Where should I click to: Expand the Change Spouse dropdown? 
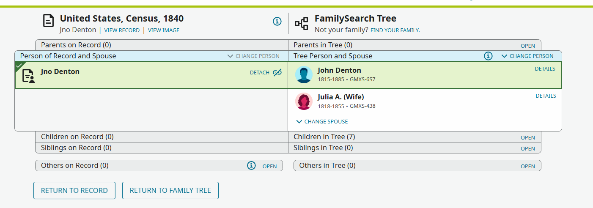(322, 121)
